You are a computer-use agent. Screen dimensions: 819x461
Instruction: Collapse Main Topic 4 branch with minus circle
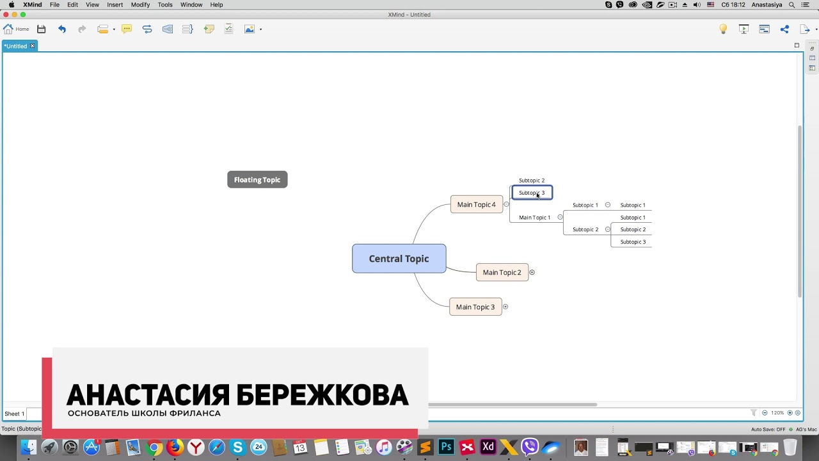[x=506, y=205]
